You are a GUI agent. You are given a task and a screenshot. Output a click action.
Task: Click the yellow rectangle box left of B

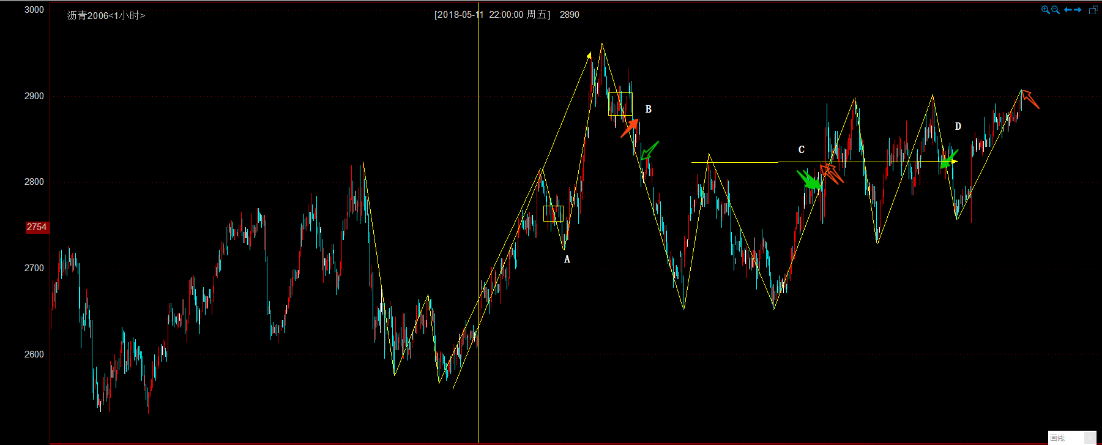tap(620, 104)
